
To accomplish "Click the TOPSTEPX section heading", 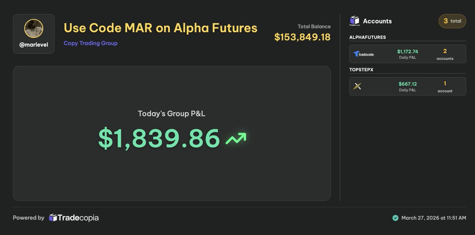I will (x=361, y=70).
